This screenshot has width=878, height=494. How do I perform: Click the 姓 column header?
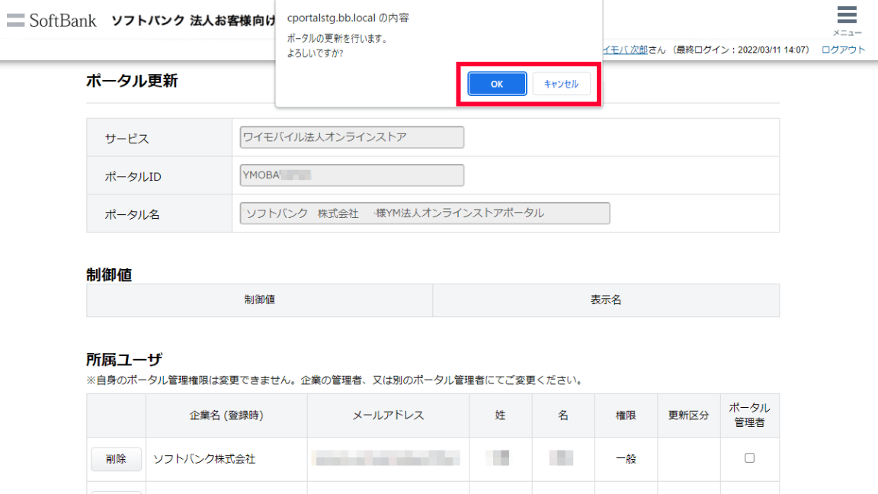pos(500,415)
